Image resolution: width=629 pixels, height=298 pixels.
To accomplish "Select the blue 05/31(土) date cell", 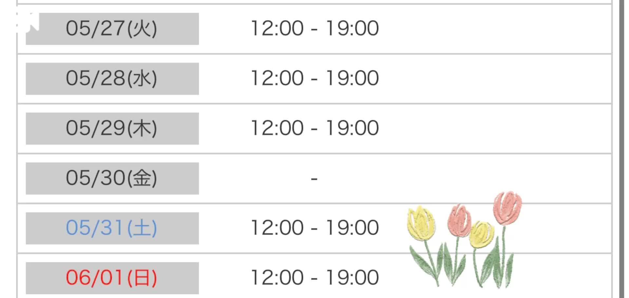I will (112, 228).
